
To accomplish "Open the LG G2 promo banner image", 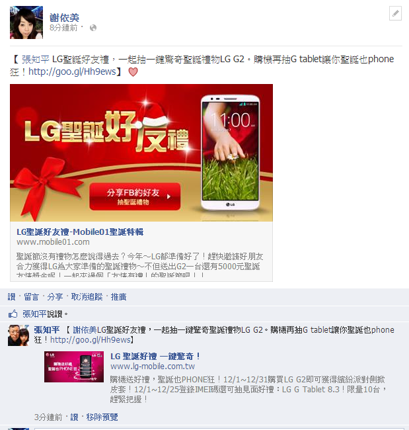I will (x=141, y=153).
